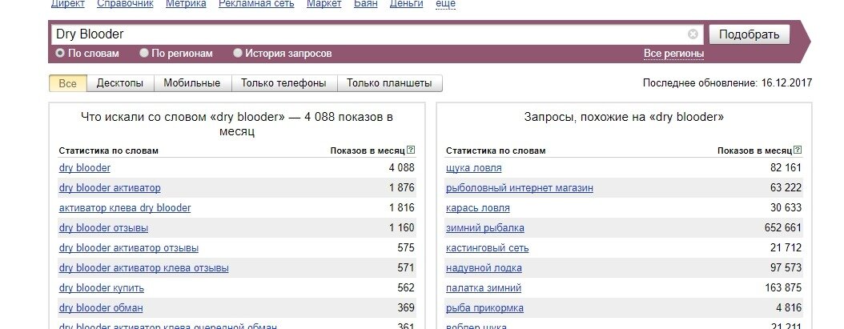844x329 pixels.
Task: Select 'Последнее обновление: 16.12.2017' text
Action: 727,83
